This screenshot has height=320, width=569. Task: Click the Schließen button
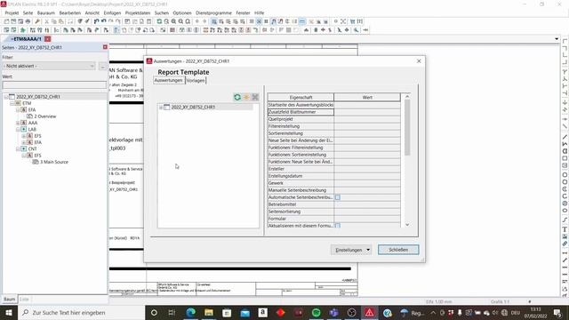[398, 250]
